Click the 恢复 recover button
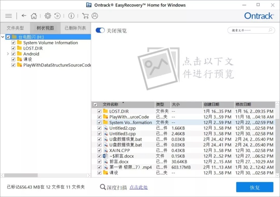Screen dimensions: 280x197 tap(255, 187)
